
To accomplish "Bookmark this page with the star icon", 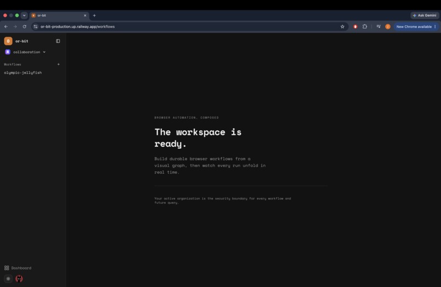I will click(x=343, y=26).
